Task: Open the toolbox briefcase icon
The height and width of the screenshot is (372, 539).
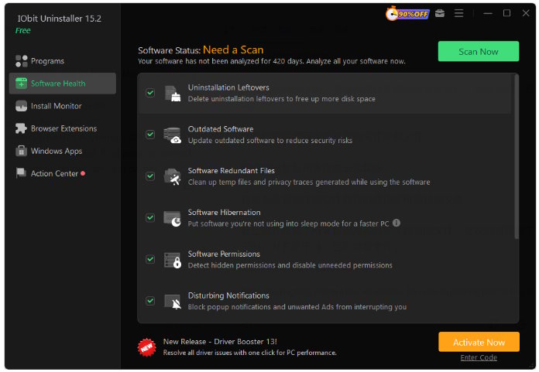Action: pyautogui.click(x=440, y=13)
